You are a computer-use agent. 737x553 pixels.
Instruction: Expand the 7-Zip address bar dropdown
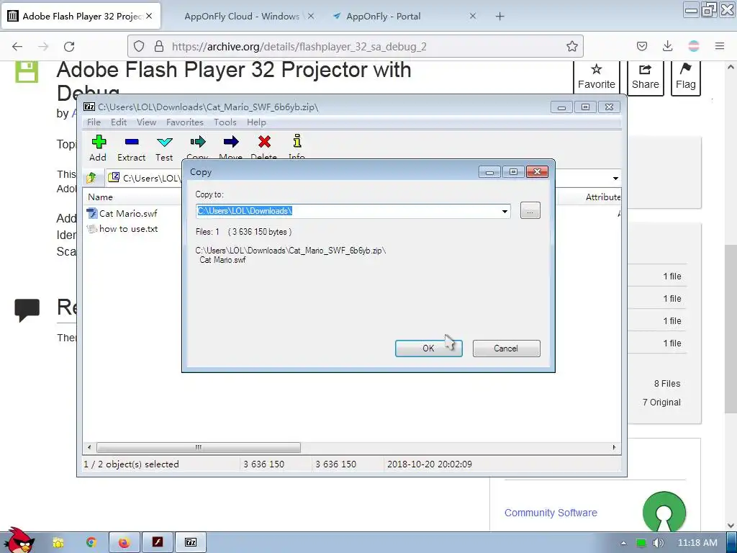(615, 179)
